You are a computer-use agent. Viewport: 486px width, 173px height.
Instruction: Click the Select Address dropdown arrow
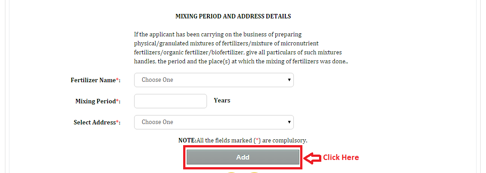pos(289,122)
